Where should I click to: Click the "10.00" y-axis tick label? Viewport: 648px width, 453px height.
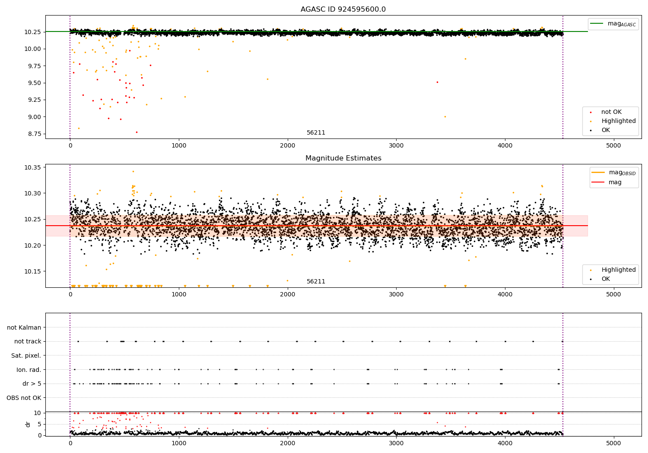pyautogui.click(x=33, y=49)
